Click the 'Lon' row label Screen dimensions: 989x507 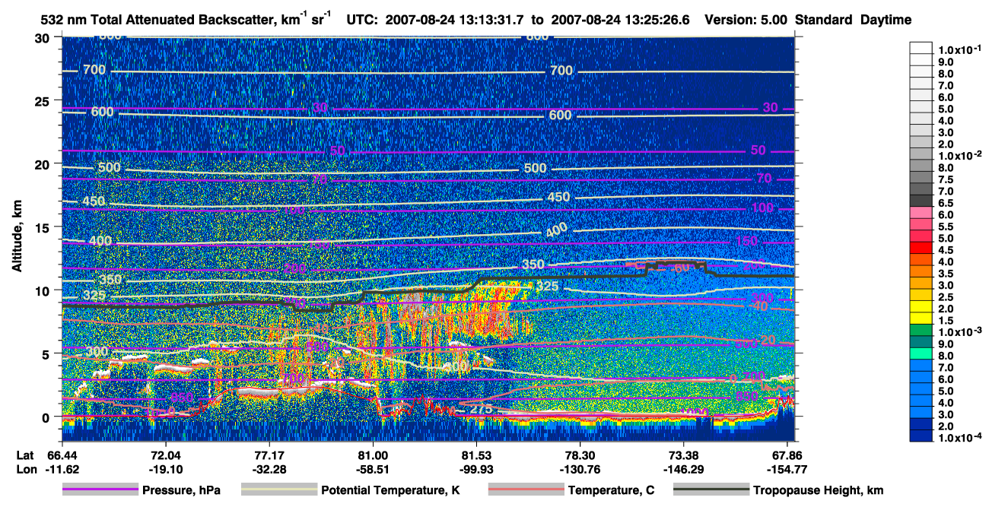pyautogui.click(x=25, y=469)
